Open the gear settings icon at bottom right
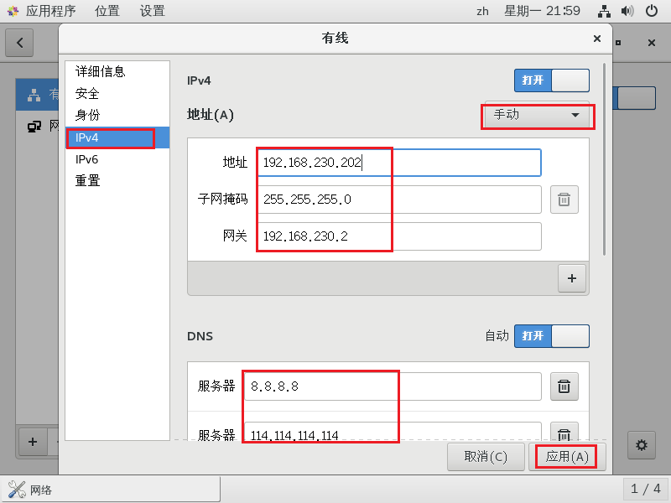 pos(641,445)
